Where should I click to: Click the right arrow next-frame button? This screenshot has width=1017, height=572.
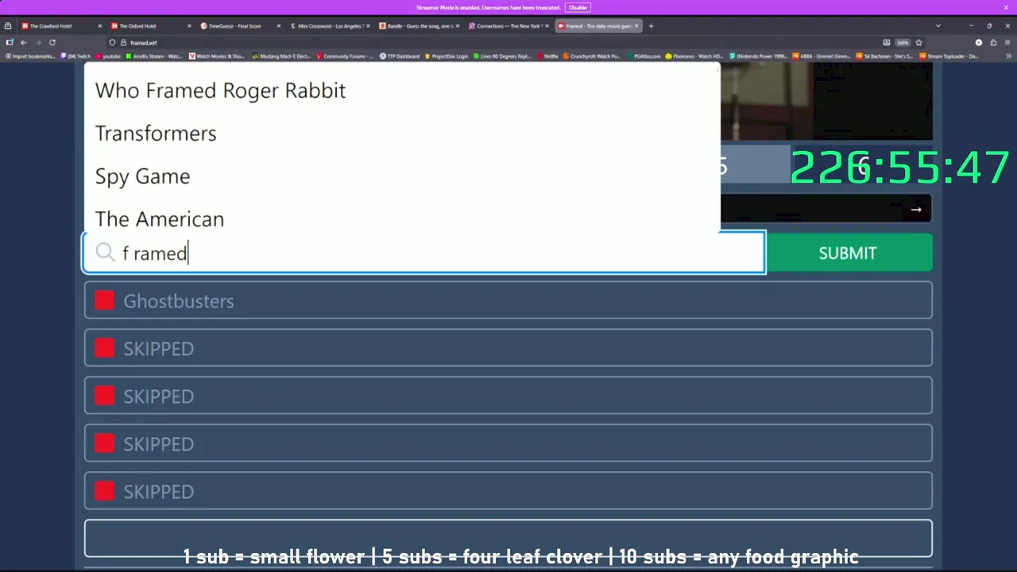(916, 210)
